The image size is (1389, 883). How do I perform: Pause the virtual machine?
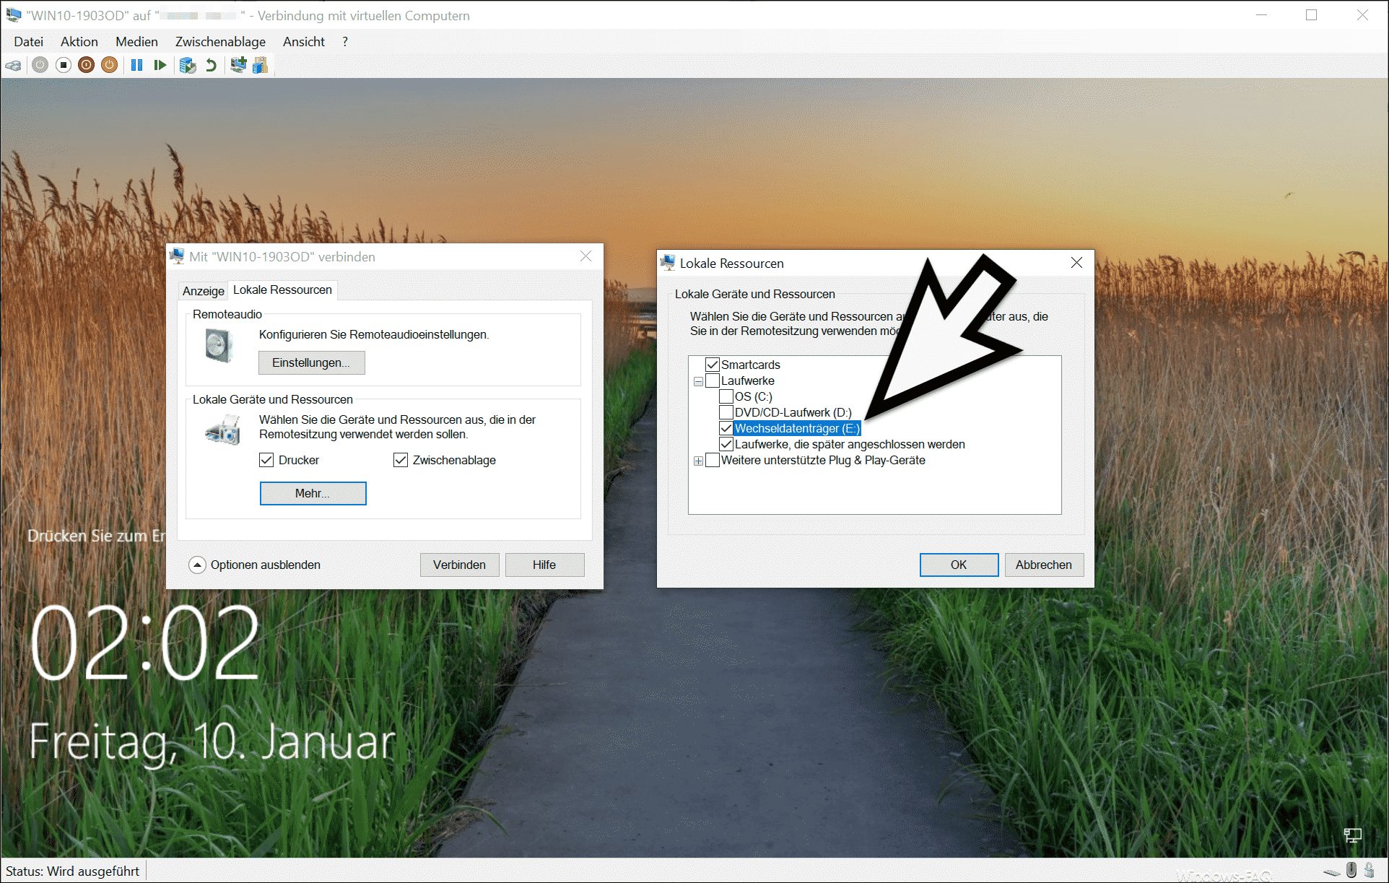tap(137, 65)
